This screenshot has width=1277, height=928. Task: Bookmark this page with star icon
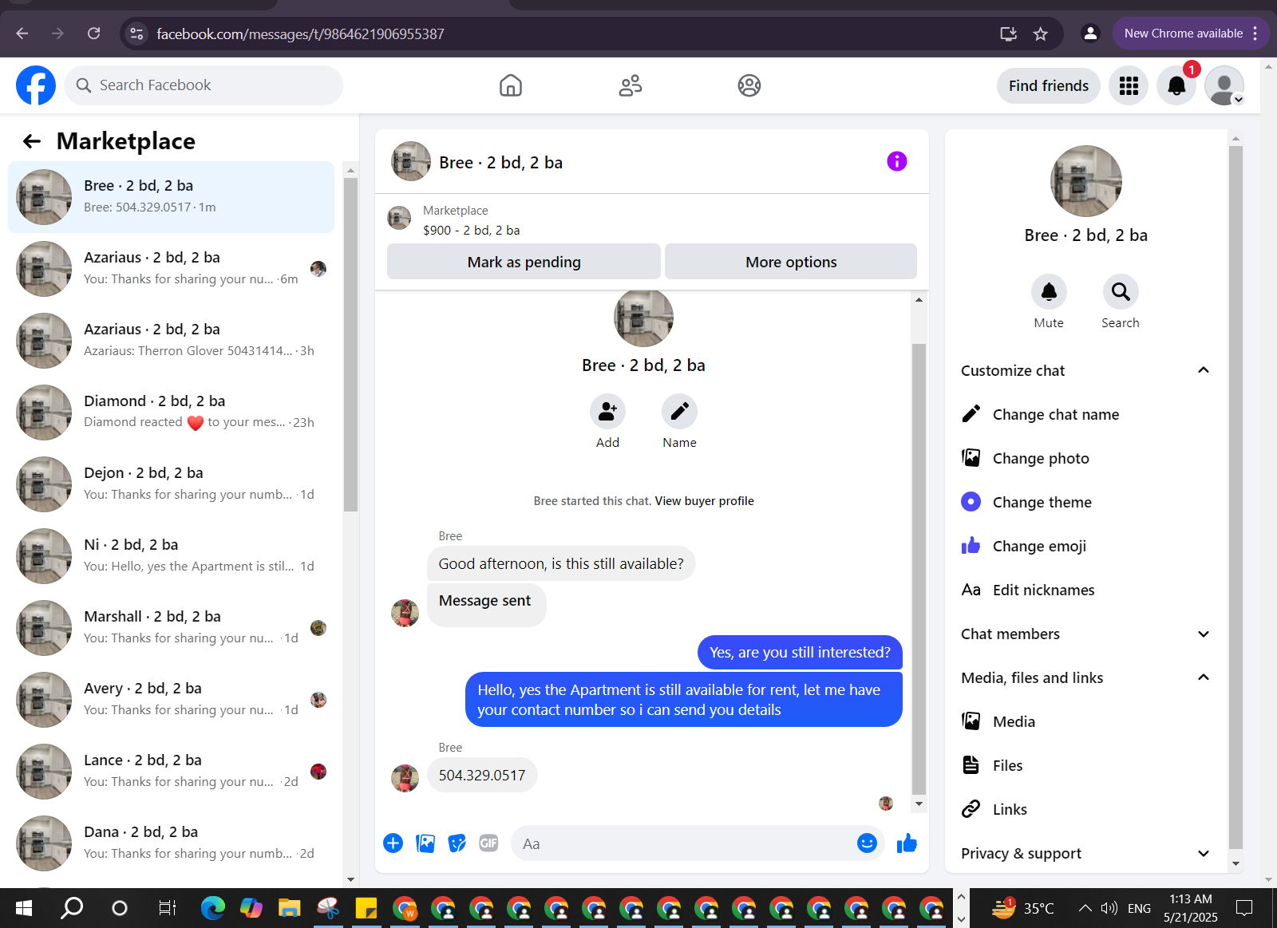pyautogui.click(x=1040, y=34)
